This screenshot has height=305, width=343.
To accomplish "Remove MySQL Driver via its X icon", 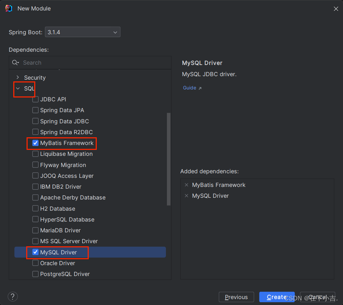I will [x=187, y=196].
